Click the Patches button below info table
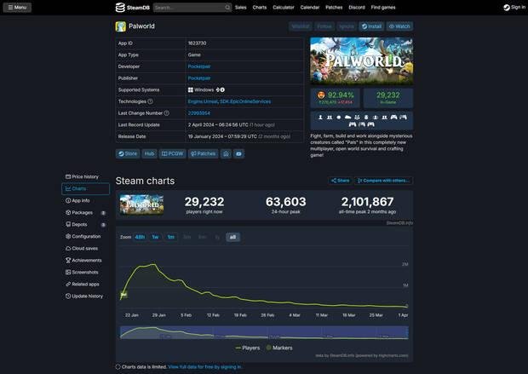528x374 pixels. point(203,153)
